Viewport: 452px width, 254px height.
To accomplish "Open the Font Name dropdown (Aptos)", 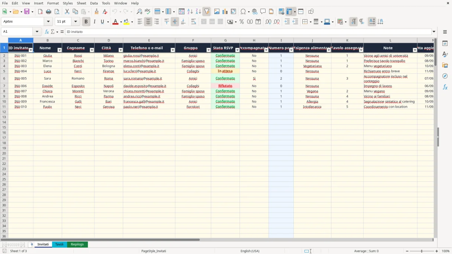I will point(48,22).
